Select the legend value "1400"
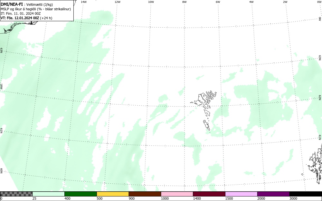Viewport: 322px width, 201px height. pyautogui.click(x=197, y=198)
